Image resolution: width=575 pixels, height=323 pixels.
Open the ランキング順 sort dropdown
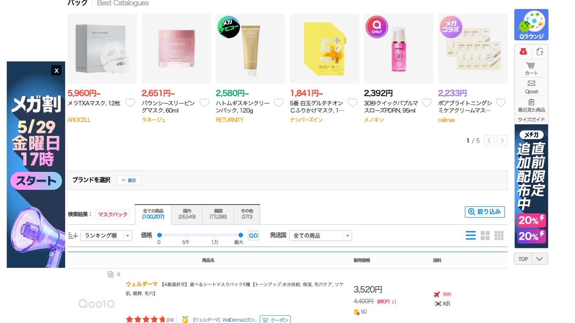click(106, 235)
